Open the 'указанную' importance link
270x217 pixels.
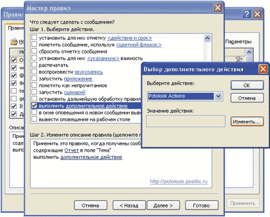coord(103,58)
